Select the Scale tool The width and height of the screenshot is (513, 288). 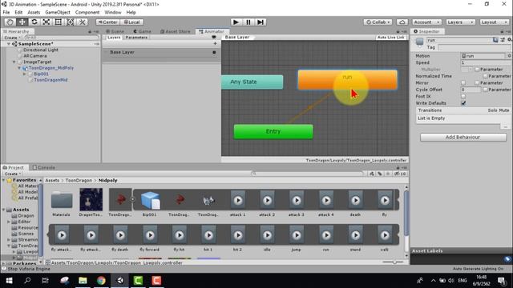tap(46, 22)
